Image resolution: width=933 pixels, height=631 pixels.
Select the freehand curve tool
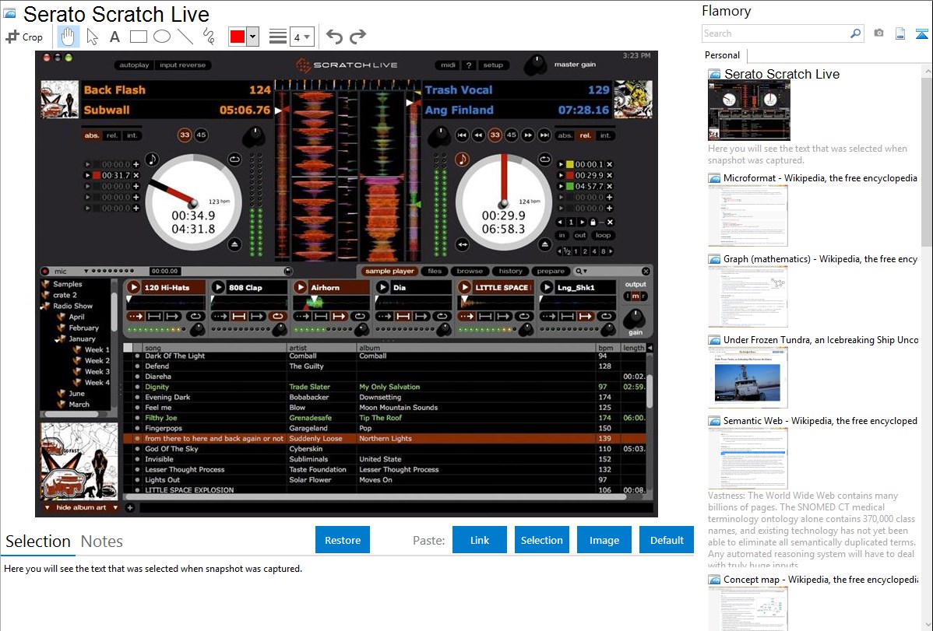(209, 37)
